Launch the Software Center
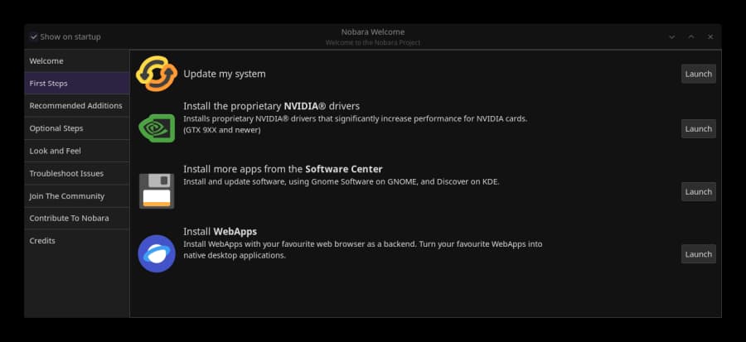This screenshot has width=746, height=342. click(699, 191)
